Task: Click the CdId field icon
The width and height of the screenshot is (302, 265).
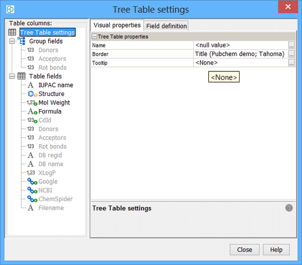Action: (x=32, y=120)
